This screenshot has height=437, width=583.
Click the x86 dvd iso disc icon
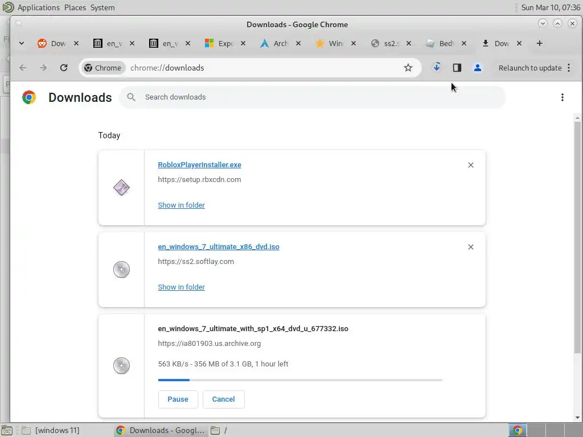point(121,269)
